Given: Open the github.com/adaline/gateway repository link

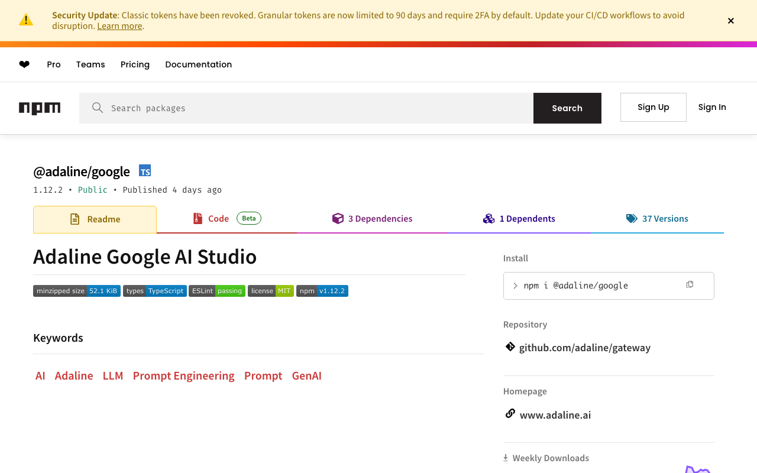Looking at the screenshot, I should (584, 348).
